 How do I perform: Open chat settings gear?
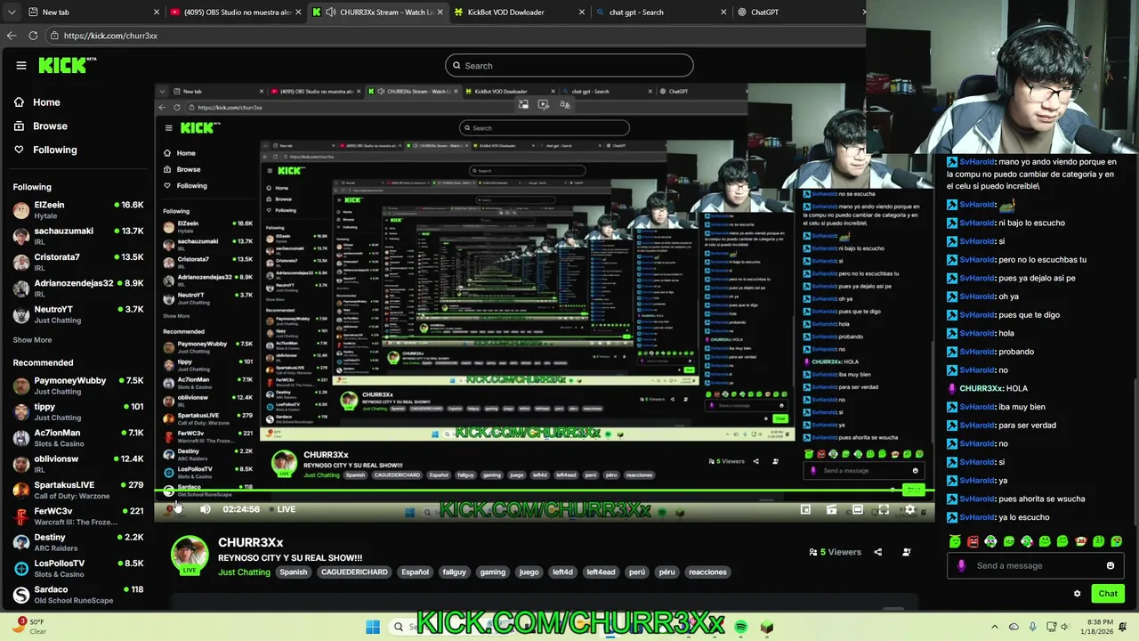pos(1077,594)
